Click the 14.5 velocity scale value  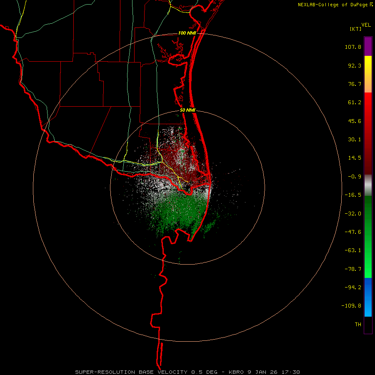pyautogui.click(x=355, y=158)
